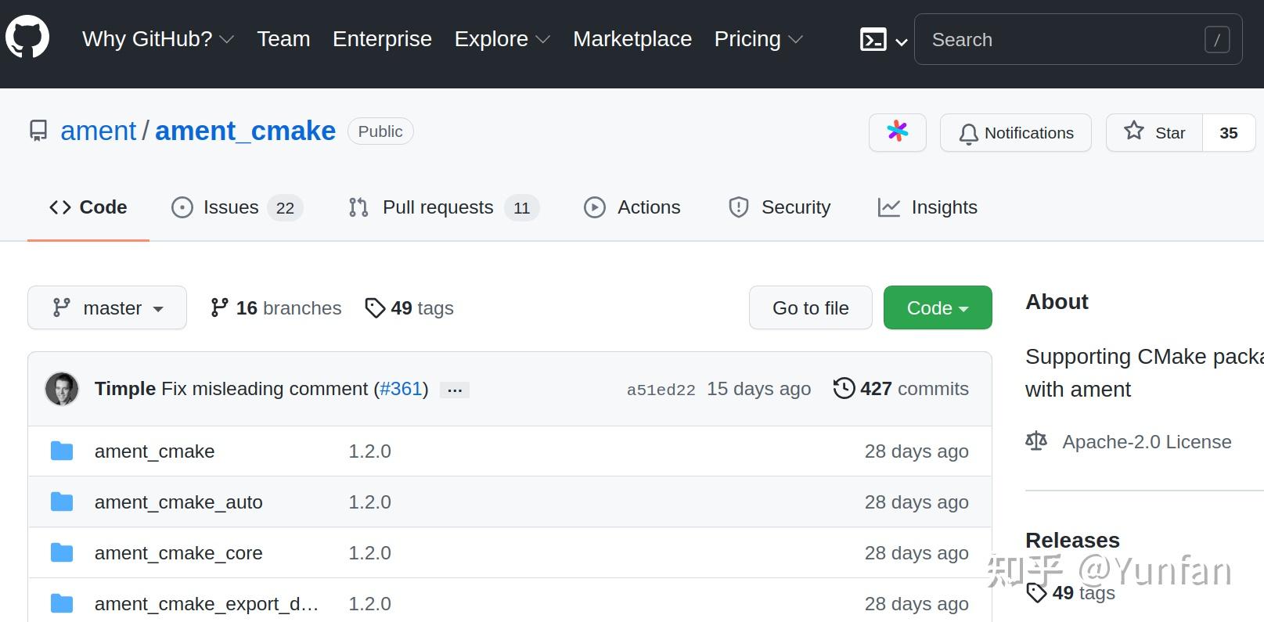Expand the green Code dropdown
Image resolution: width=1264 pixels, height=622 pixels.
click(x=937, y=308)
